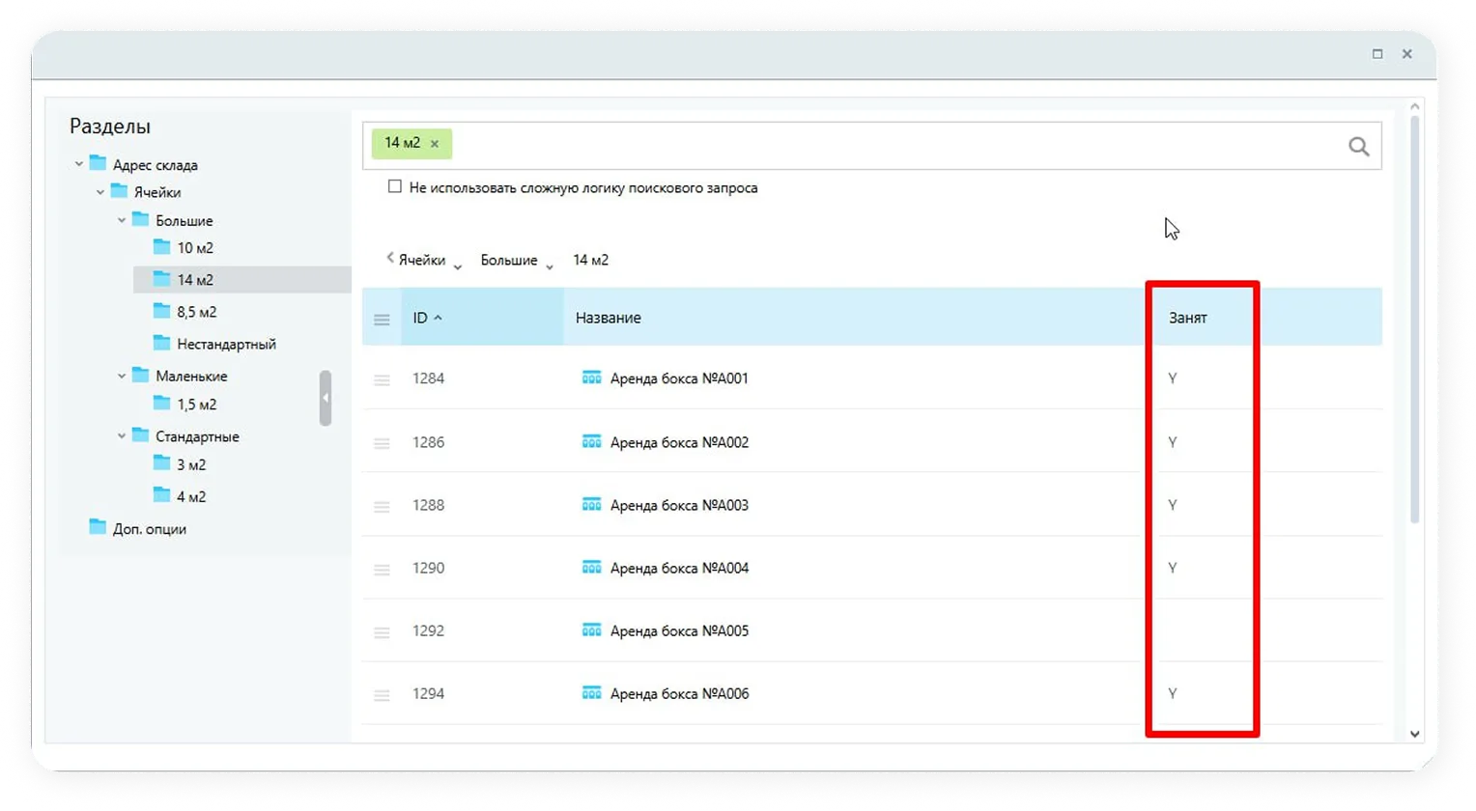The height and width of the screenshot is (811, 1476).
Task: Select 8,5 м2 in the tree
Action: pyautogui.click(x=196, y=312)
